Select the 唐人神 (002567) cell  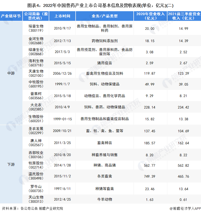36,143
